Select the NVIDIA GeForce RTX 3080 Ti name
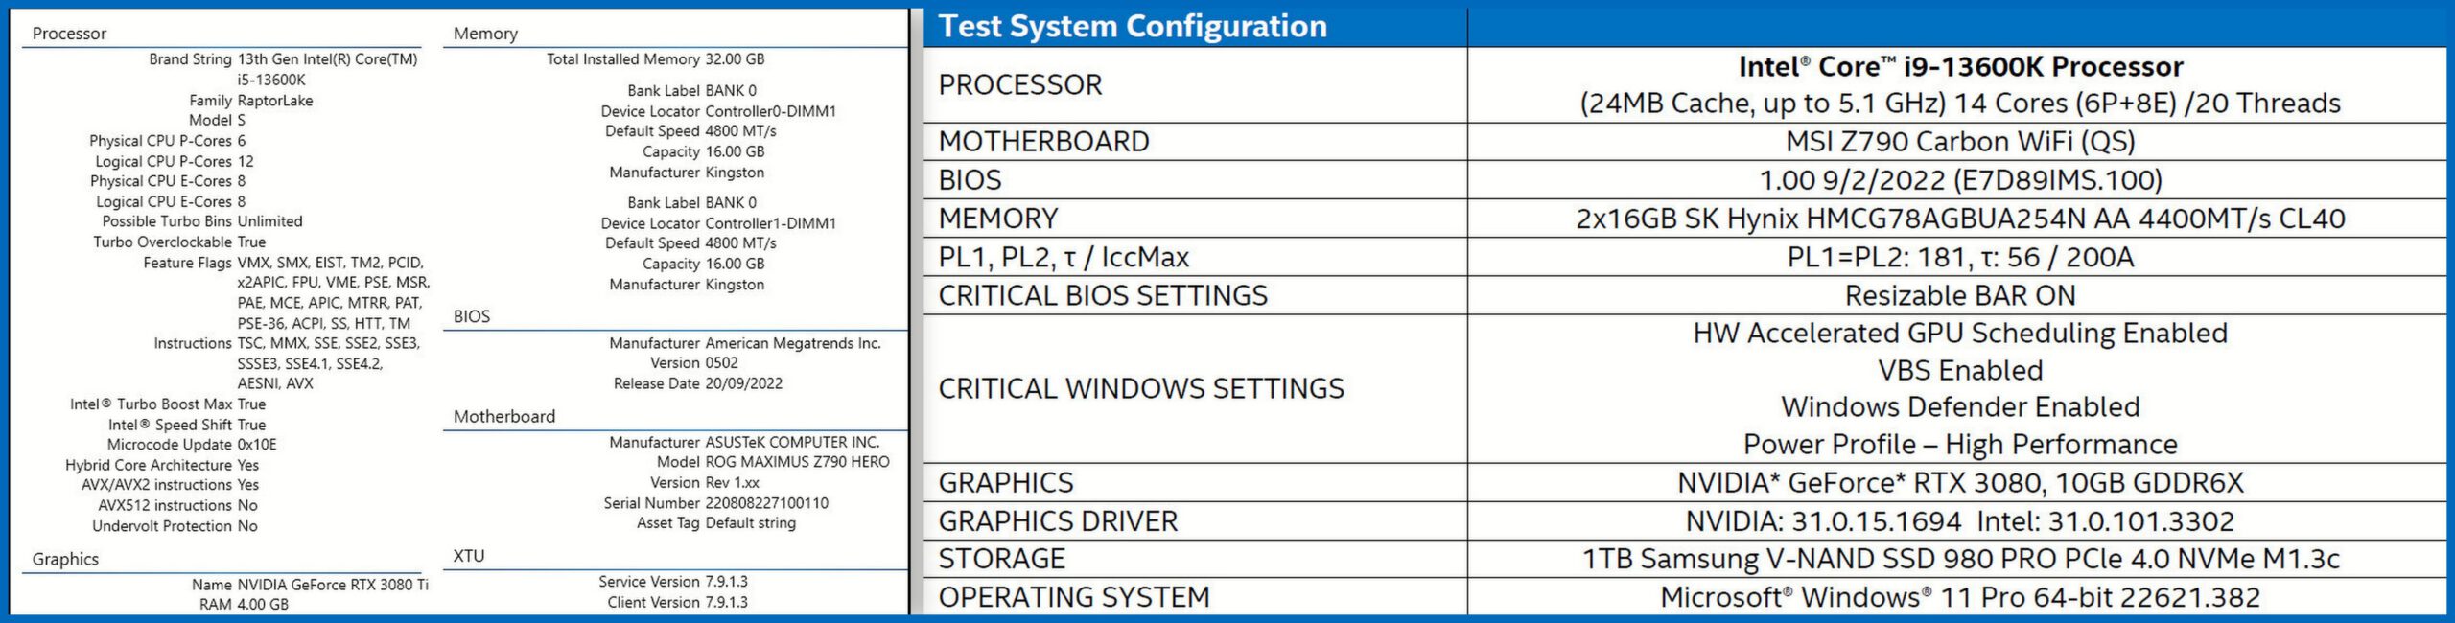The image size is (2455, 623). pos(333,585)
